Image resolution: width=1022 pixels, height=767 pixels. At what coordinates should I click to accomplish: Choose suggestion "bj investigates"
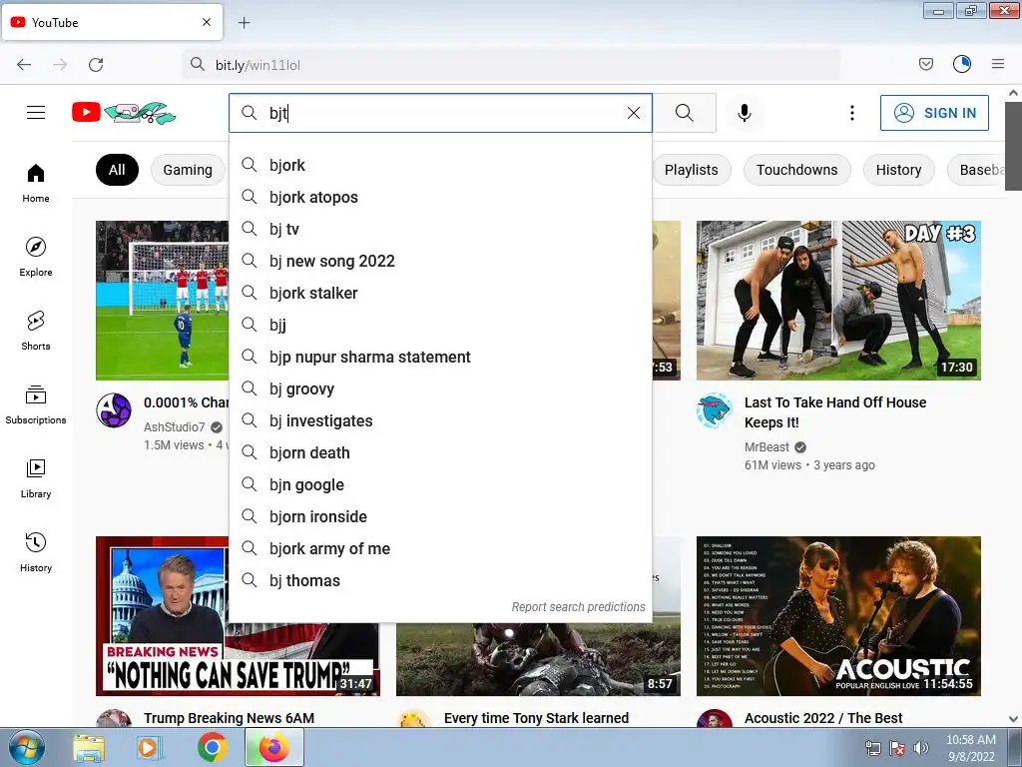click(x=440, y=420)
